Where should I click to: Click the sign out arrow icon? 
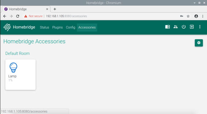192,27
